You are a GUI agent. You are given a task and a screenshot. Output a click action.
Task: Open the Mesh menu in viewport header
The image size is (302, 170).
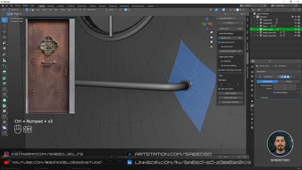pos(56,9)
